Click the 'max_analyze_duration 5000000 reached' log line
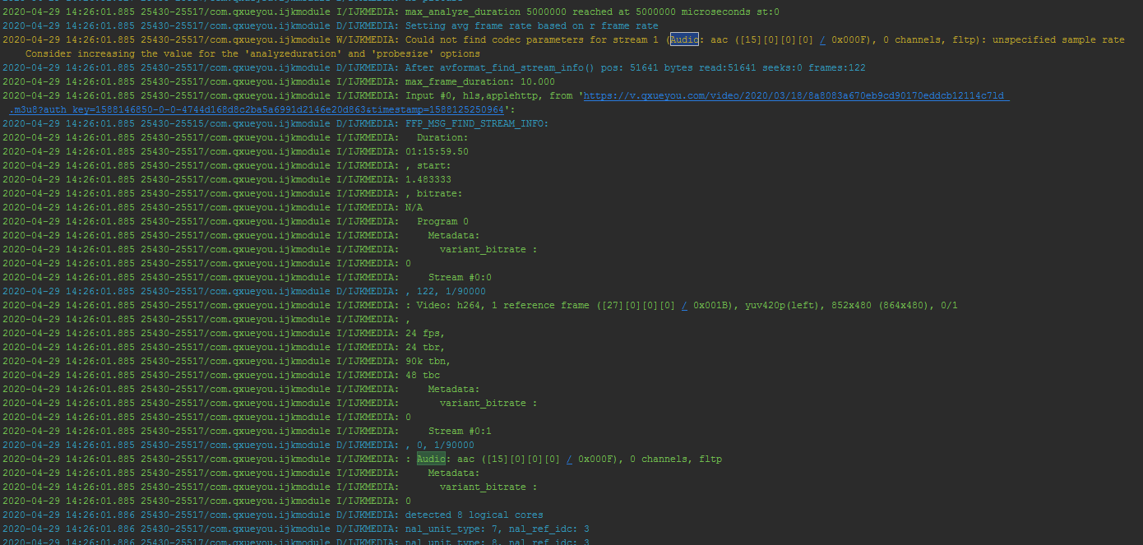 click(x=391, y=12)
